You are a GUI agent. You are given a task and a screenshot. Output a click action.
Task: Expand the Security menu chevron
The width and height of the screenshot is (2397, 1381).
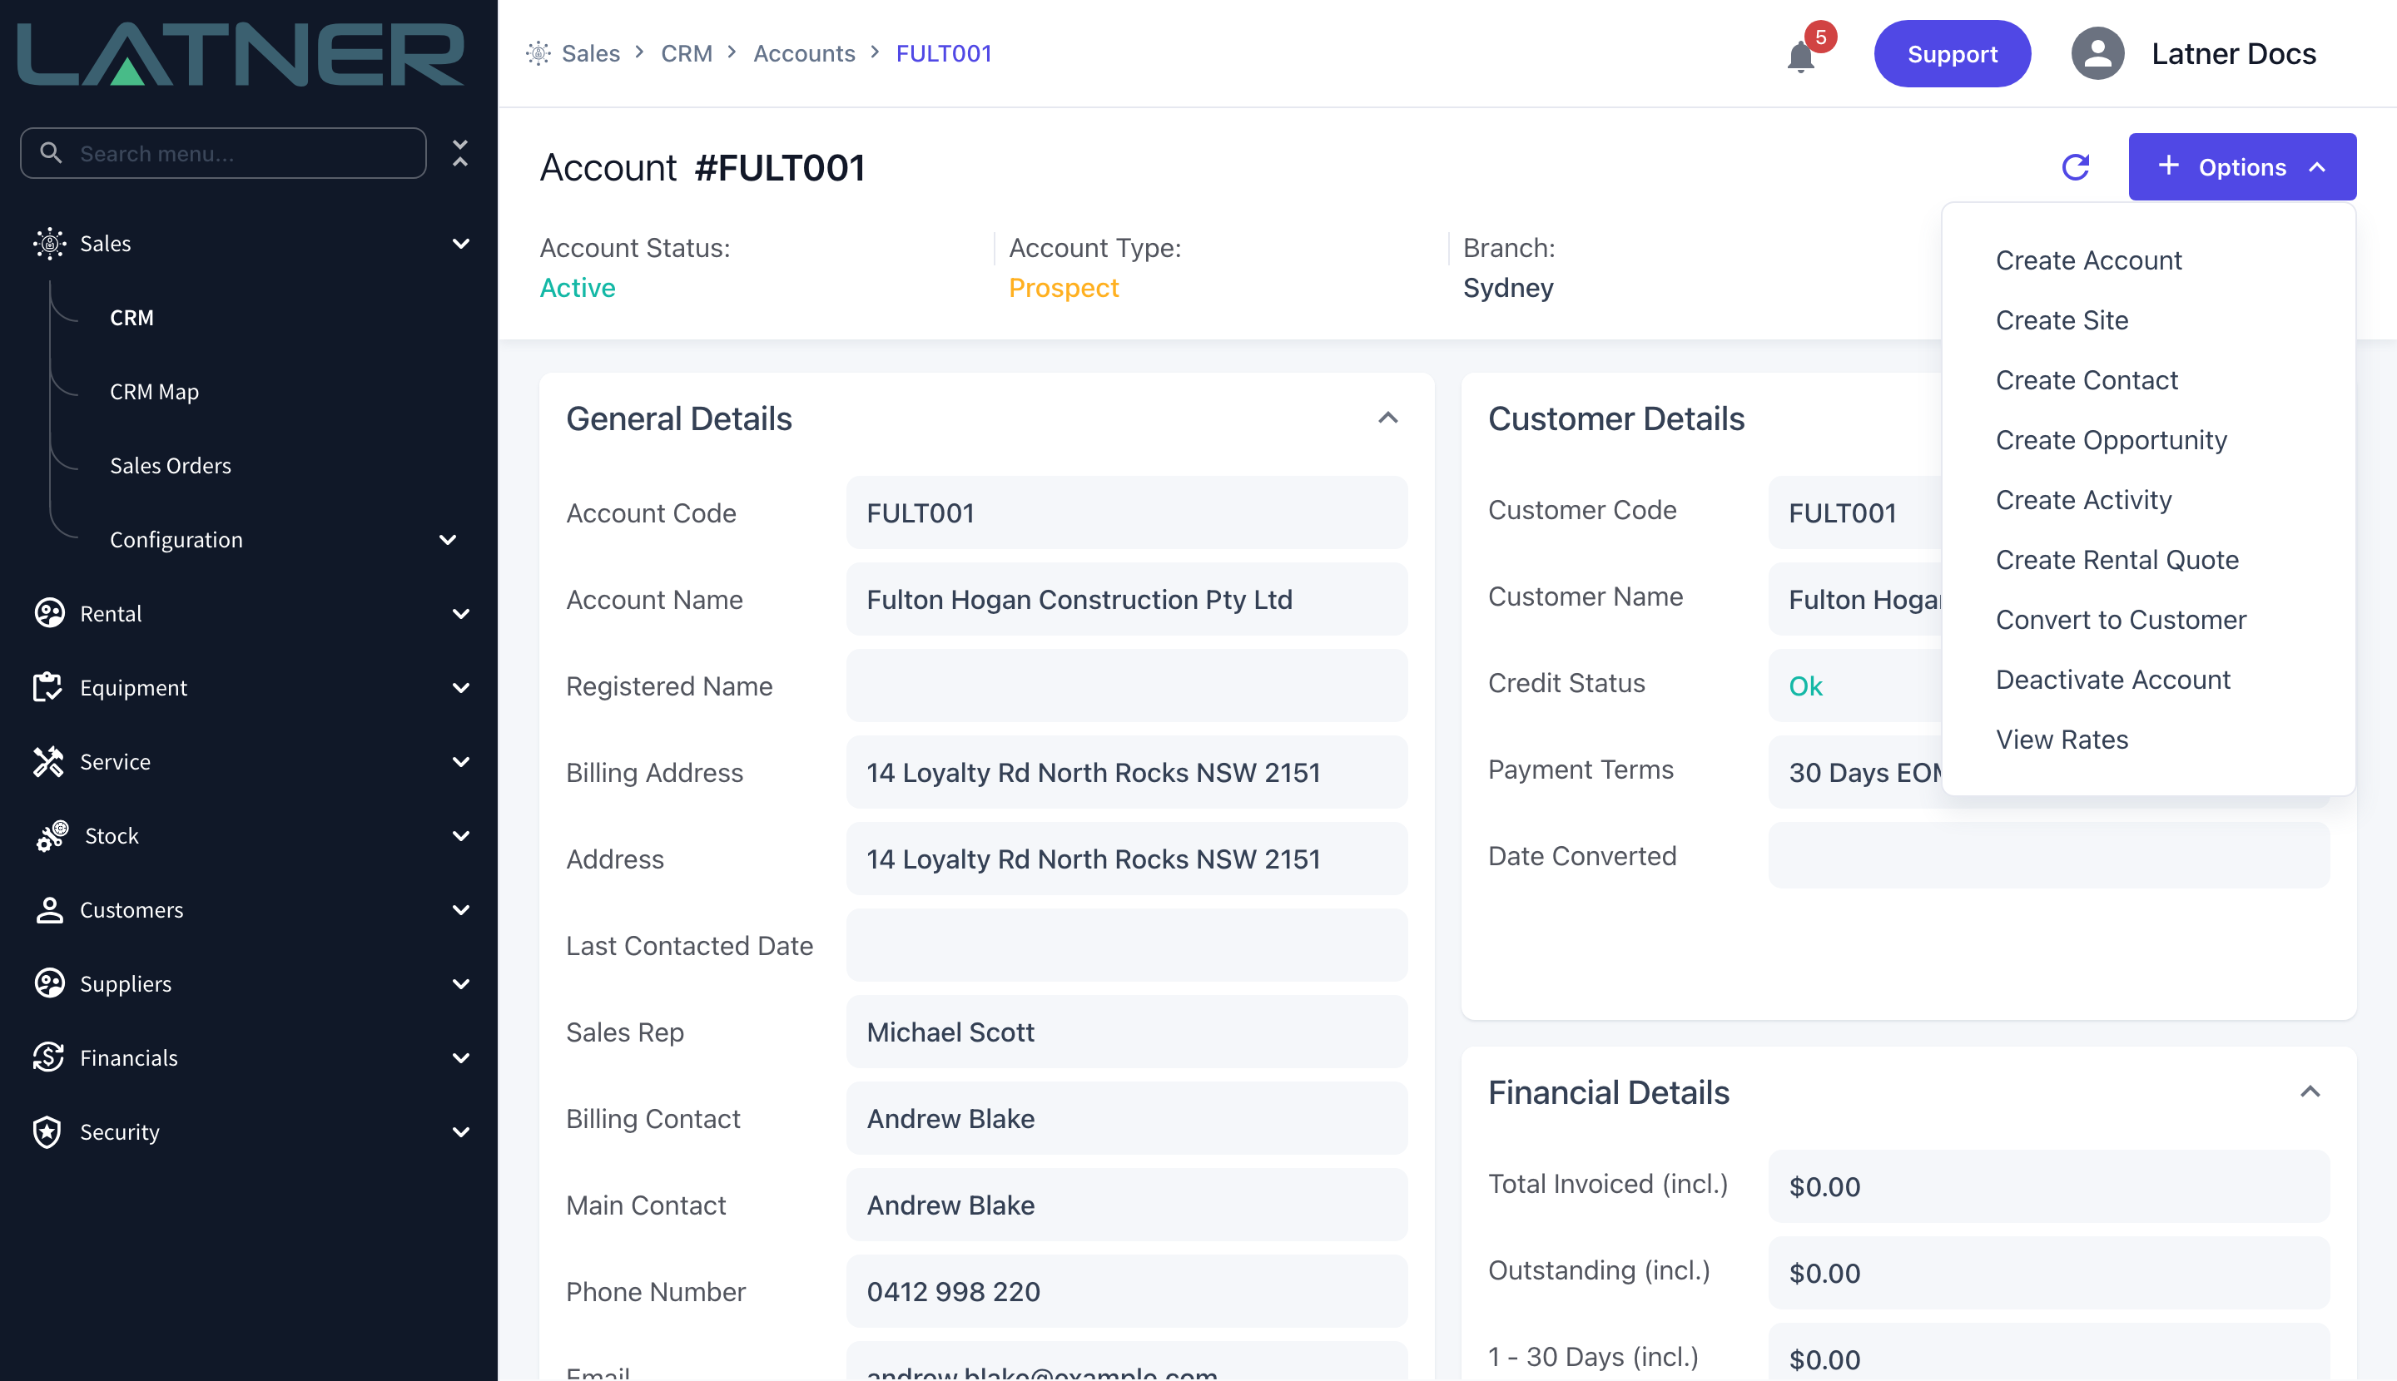(x=461, y=1131)
